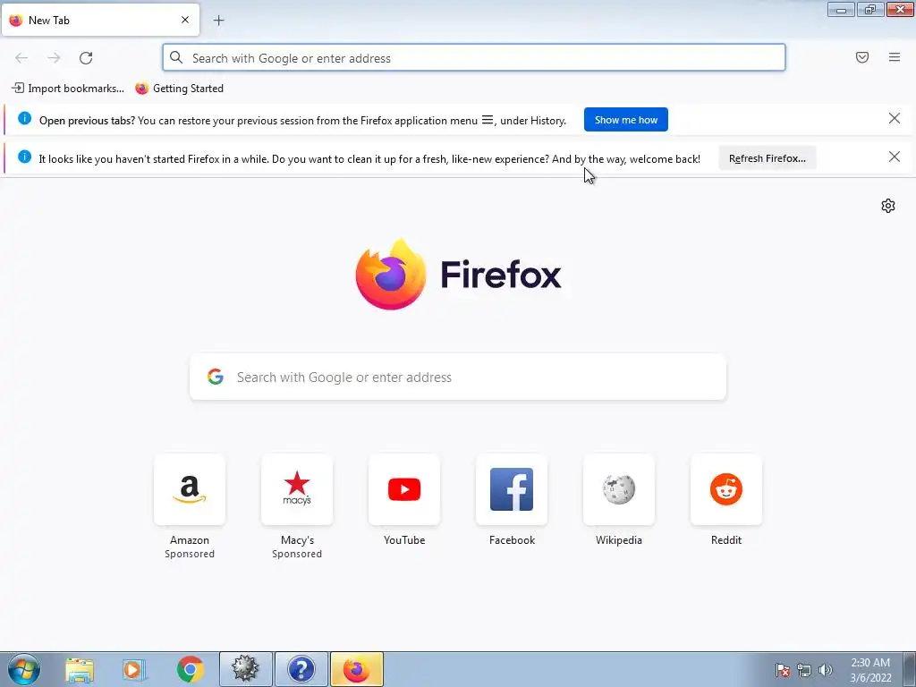Focus the top address bar field

(x=474, y=58)
